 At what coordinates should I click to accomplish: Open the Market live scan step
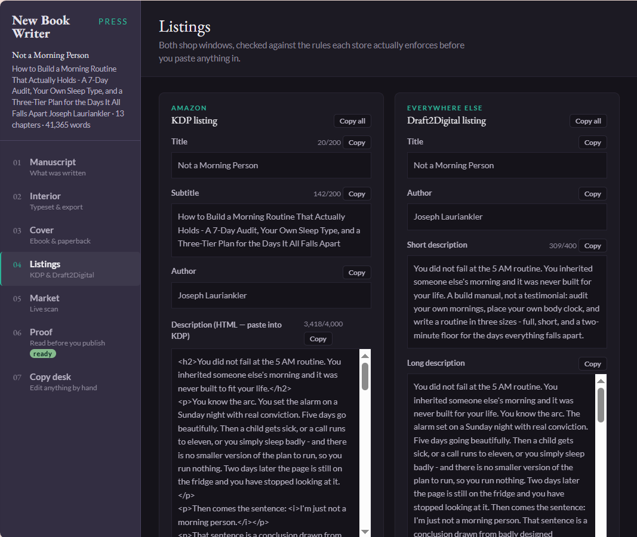tap(70, 303)
